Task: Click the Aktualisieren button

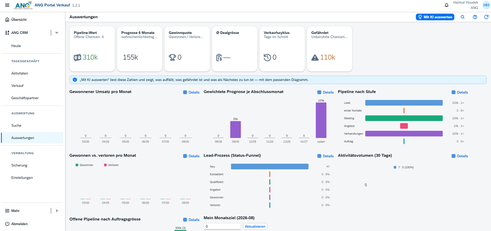Action: click(255, 226)
